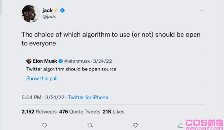Open Elon Musk's small avatar
Screen dimensions: 224x130
29,61
